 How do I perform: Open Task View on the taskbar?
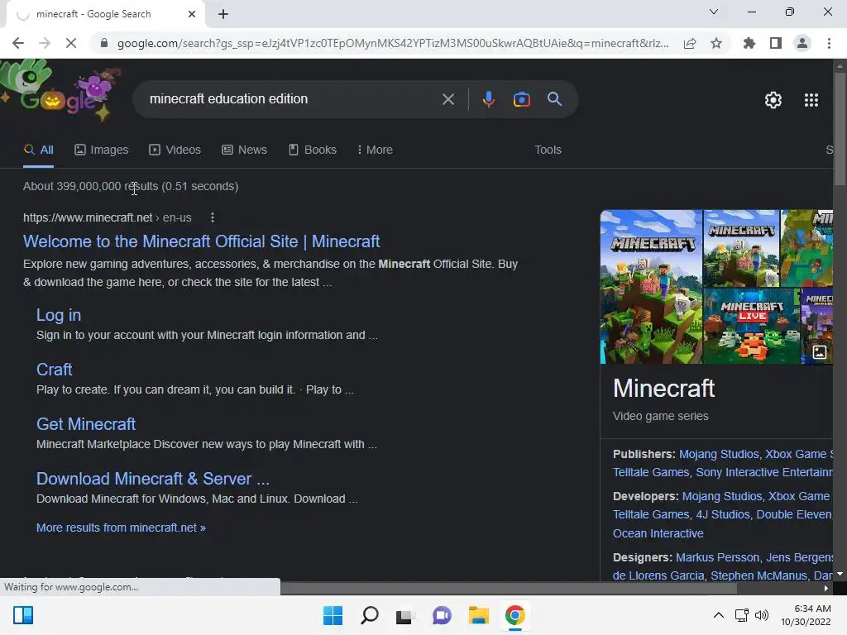(404, 615)
